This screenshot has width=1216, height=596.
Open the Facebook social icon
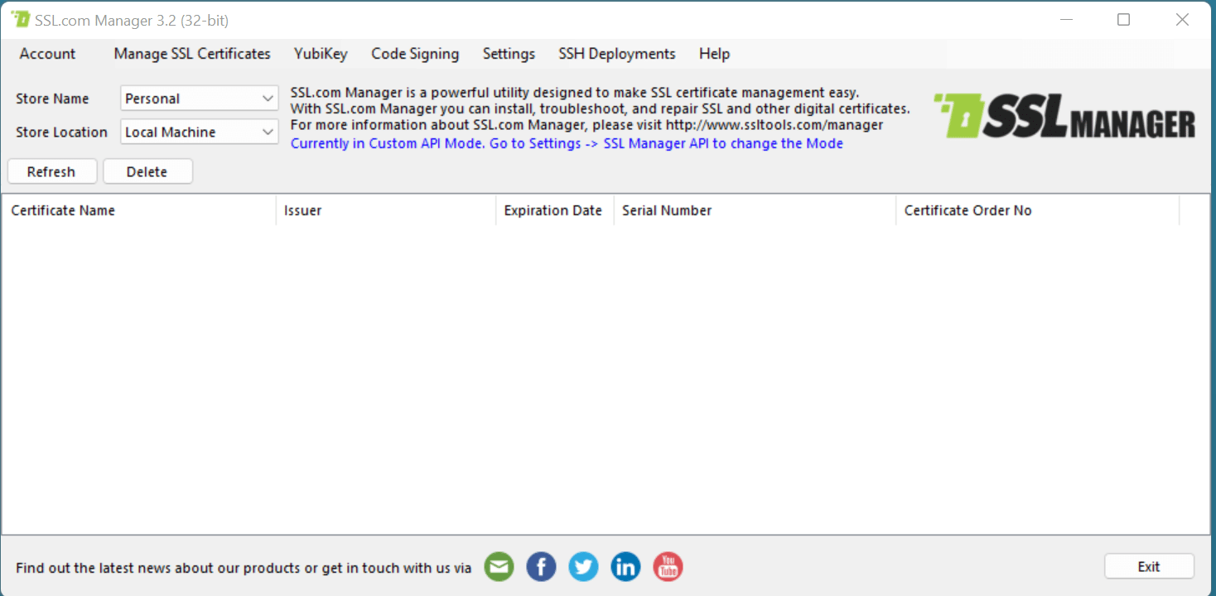click(x=541, y=566)
